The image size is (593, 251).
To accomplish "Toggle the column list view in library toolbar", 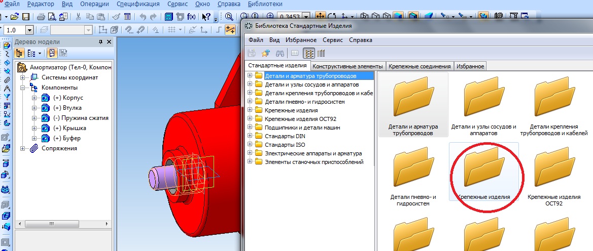I will pyautogui.click(x=321, y=53).
